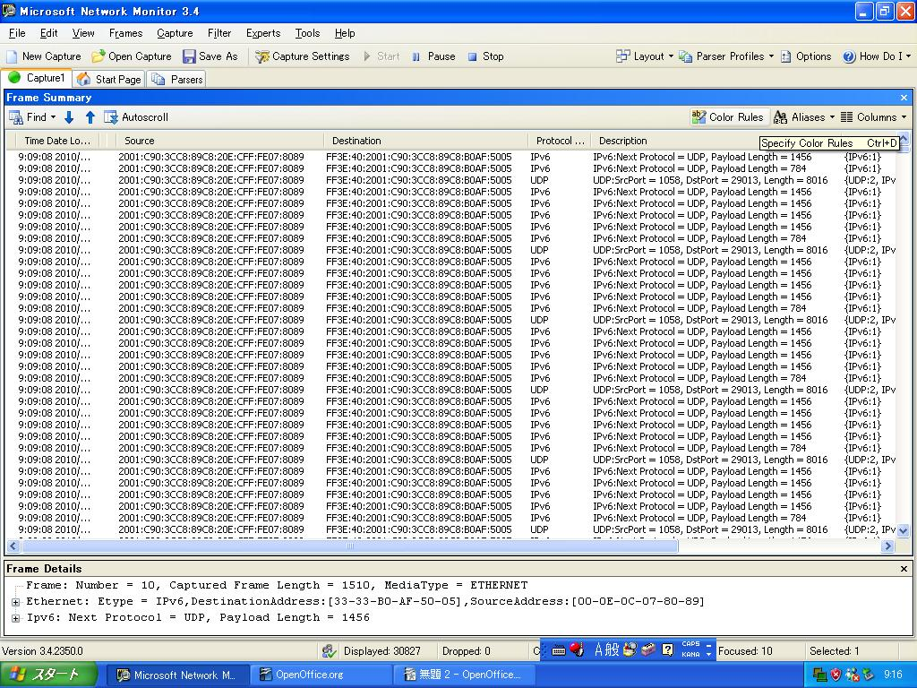Sort by the Time Date Local column header
The image size is (917, 688).
pyautogui.click(x=56, y=141)
